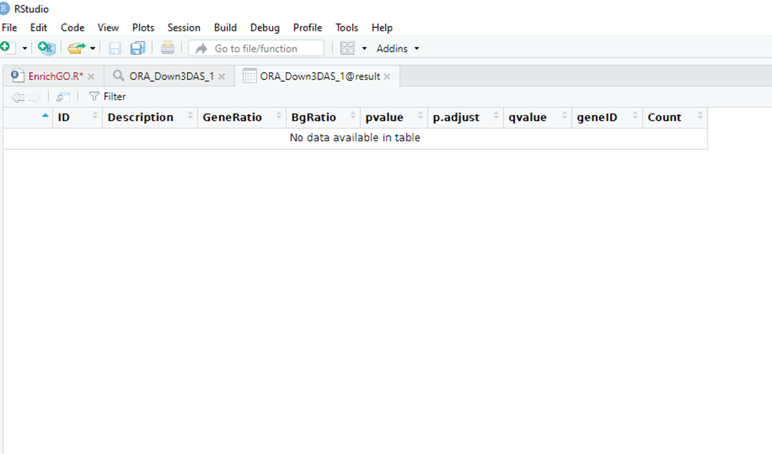Expand the new file dropdown arrow
Viewport: 772px width, 454px height.
(24, 48)
